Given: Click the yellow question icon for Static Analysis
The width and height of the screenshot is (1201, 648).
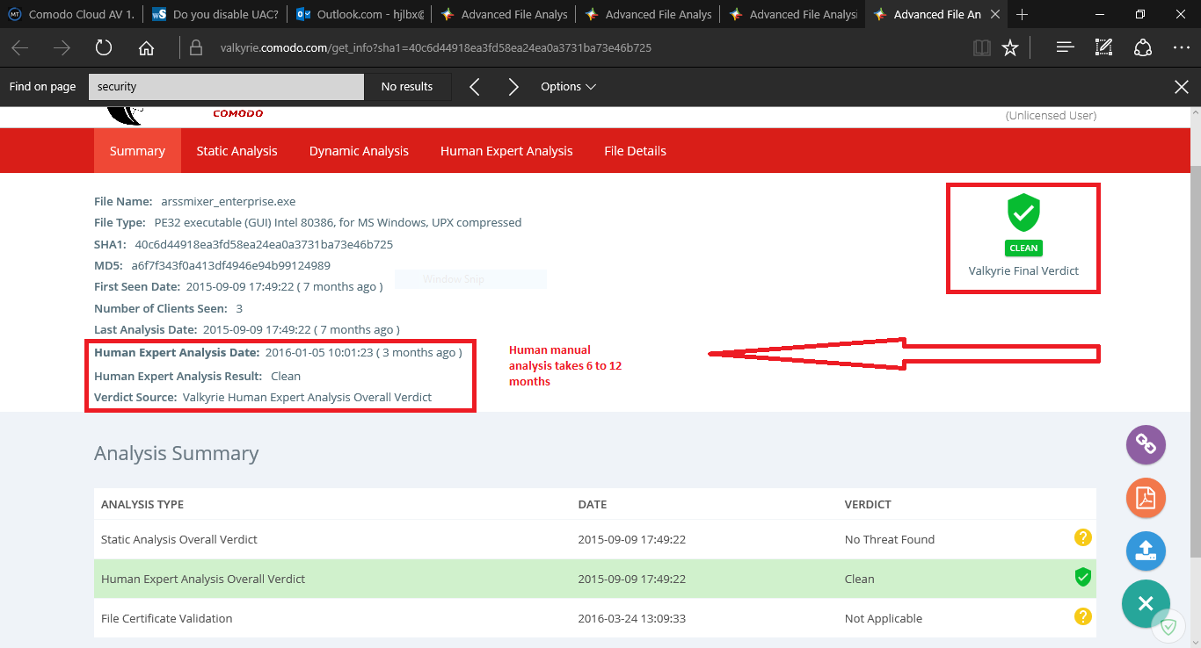Looking at the screenshot, I should click(1082, 537).
